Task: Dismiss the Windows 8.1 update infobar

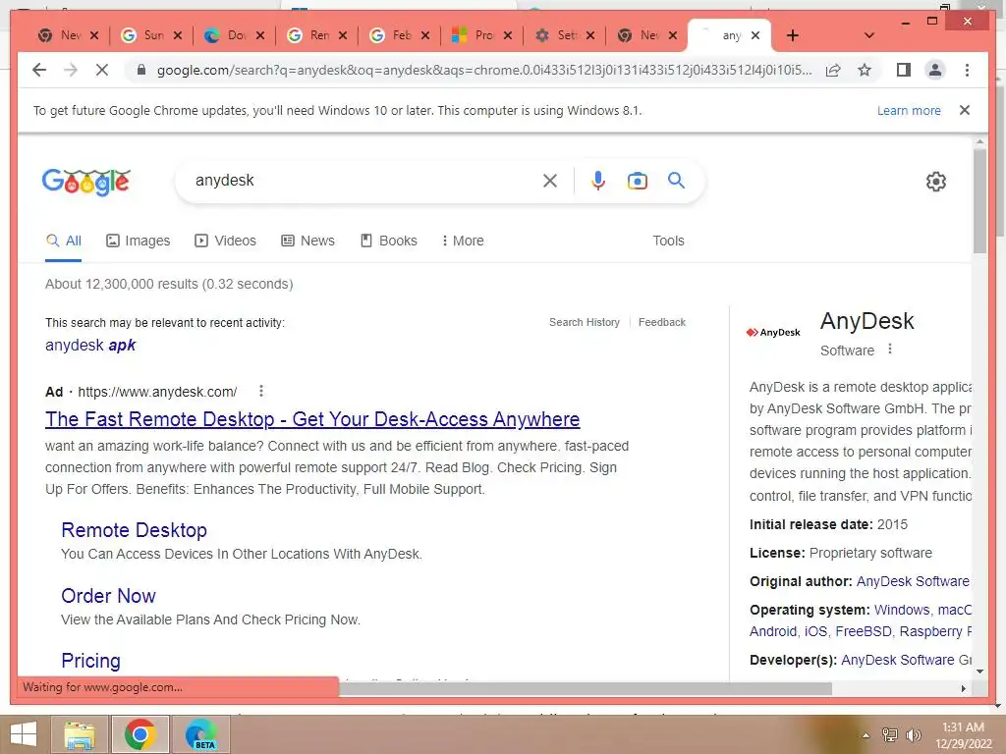Action: click(x=965, y=110)
